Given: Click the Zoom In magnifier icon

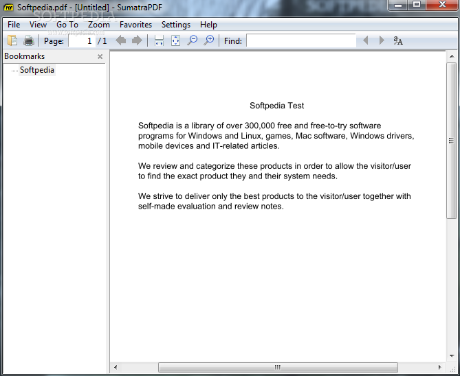Looking at the screenshot, I should pos(209,40).
